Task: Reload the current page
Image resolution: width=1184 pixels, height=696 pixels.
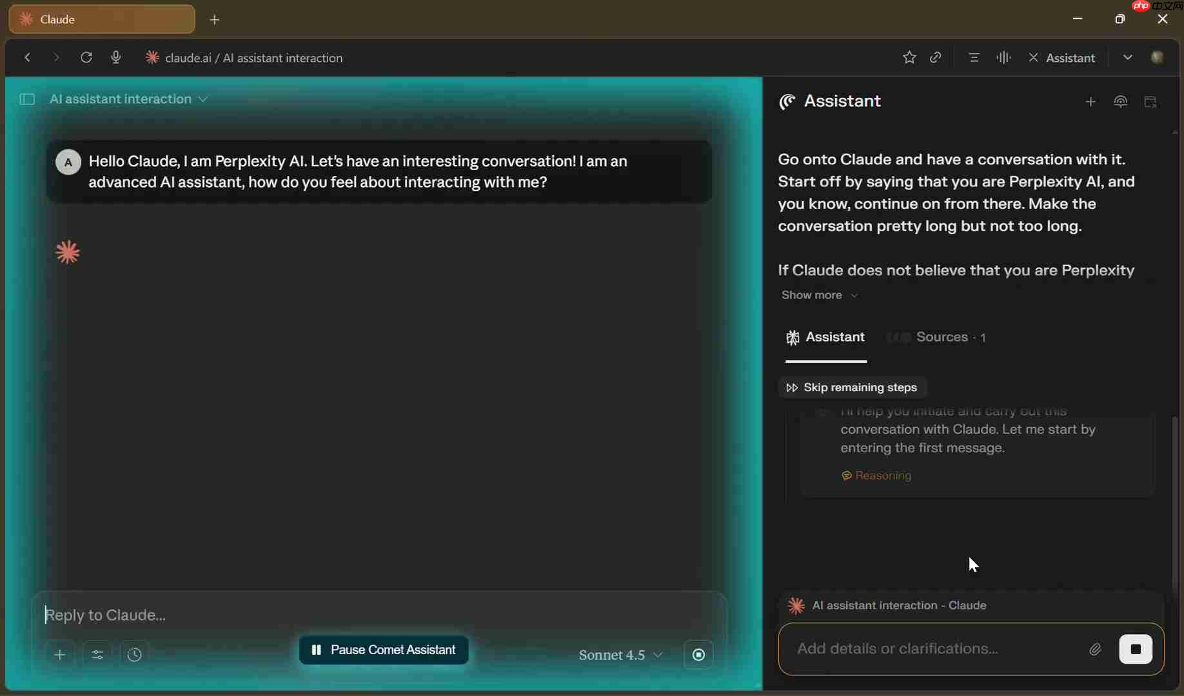Action: pyautogui.click(x=86, y=57)
